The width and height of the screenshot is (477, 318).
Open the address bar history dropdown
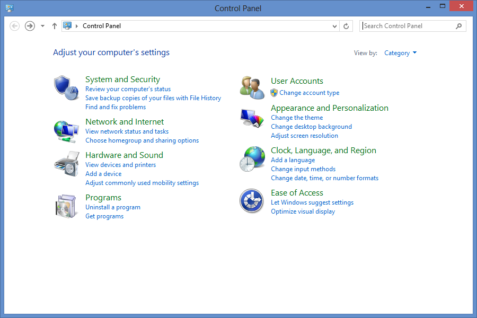point(334,25)
